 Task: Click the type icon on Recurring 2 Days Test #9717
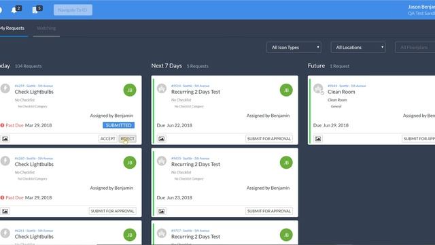click(x=162, y=233)
